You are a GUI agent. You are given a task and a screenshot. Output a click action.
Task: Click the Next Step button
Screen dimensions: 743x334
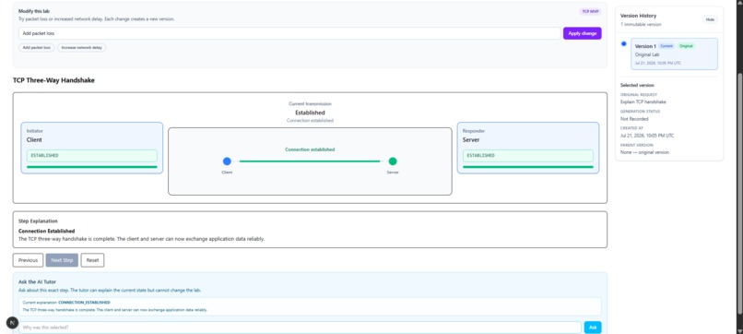pyautogui.click(x=62, y=260)
